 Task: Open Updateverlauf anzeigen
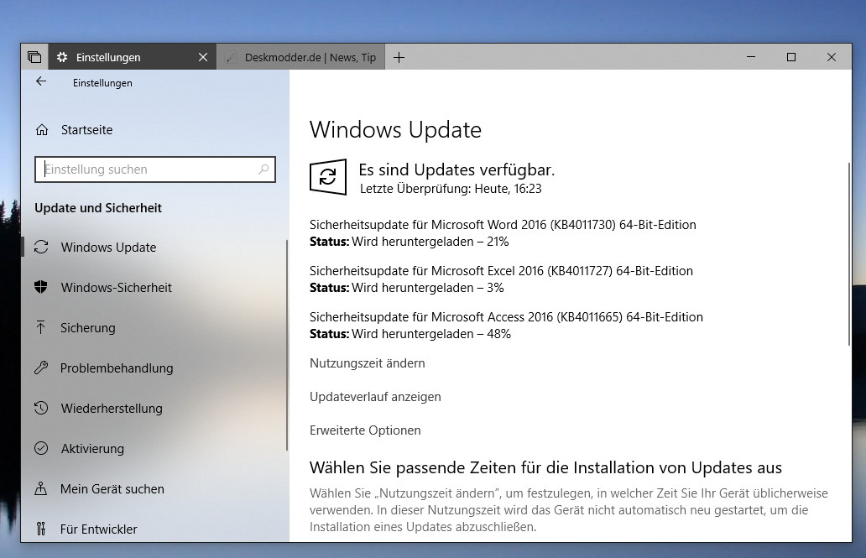coord(375,397)
